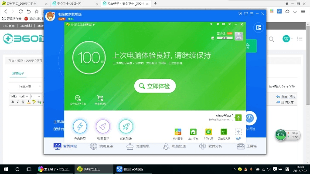This screenshot has width=310, height=174.
Task: Reload the browser page
Action: [20, 11]
